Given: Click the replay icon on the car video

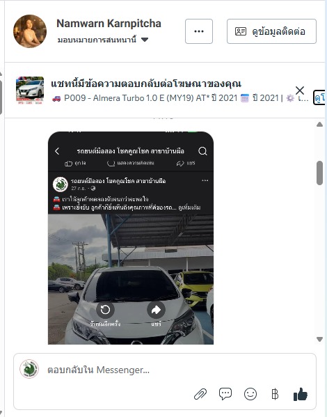Looking at the screenshot, I should coord(105,310).
